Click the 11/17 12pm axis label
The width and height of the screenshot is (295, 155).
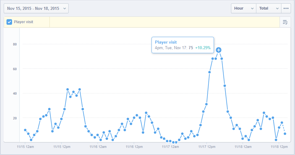pyautogui.click(x=207, y=147)
